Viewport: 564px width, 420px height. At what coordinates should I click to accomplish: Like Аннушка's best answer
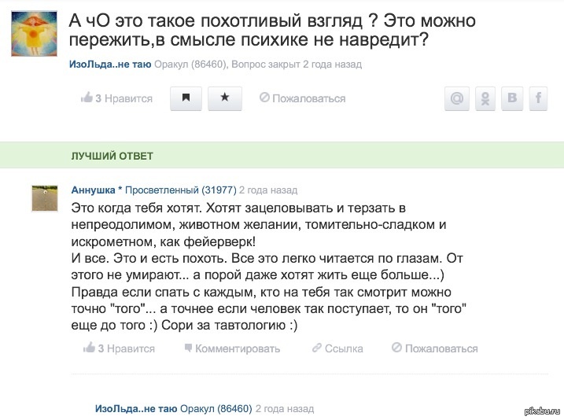[119, 348]
